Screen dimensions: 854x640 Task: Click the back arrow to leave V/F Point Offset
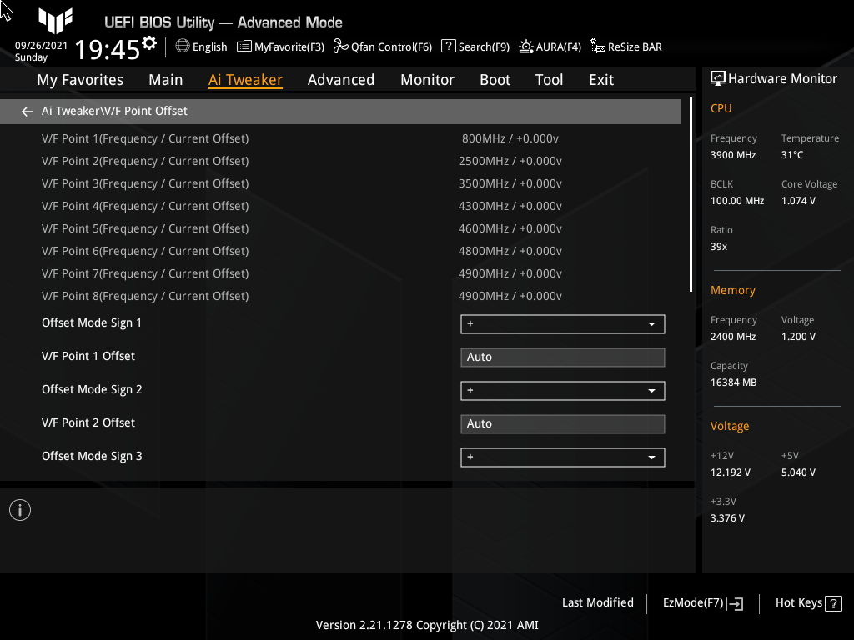(x=27, y=110)
